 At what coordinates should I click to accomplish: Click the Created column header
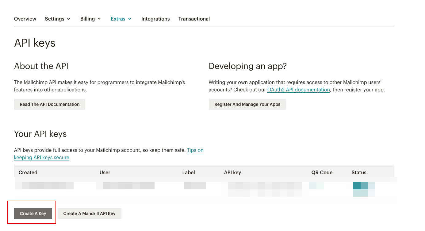tap(28, 172)
